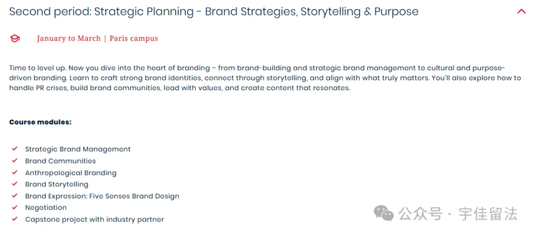Select the Anthropological Branding module
This screenshot has height=235, width=535.
(x=71, y=173)
